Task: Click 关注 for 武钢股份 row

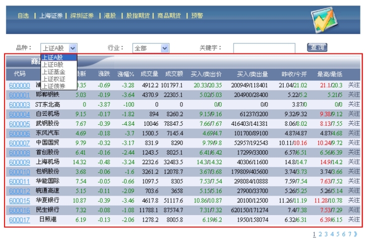Action: pyautogui.click(x=353, y=124)
